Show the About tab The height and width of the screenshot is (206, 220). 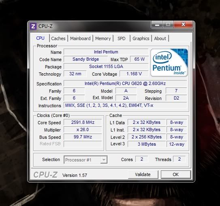point(160,38)
